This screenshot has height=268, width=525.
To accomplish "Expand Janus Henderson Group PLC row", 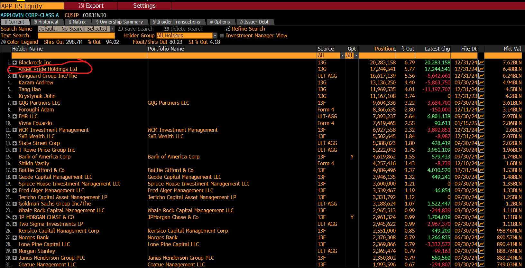I will click(14, 258).
